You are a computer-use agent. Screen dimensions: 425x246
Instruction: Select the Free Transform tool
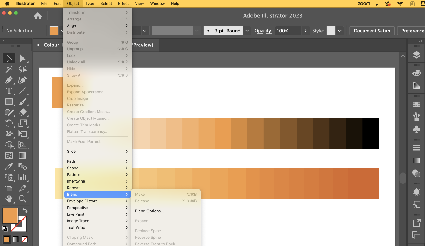tap(23, 134)
